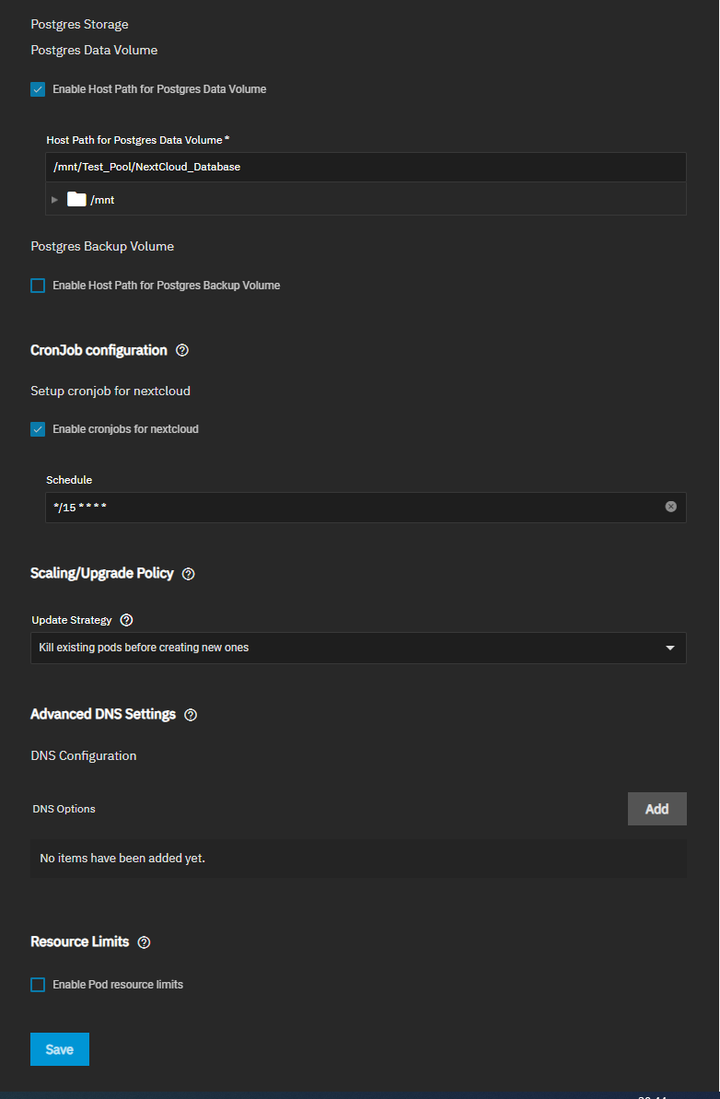The height and width of the screenshot is (1099, 720).
Task: Click the Scaling/Upgrade Policy help icon
Action: 189,574
